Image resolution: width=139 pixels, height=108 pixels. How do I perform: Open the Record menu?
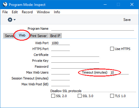27,12
